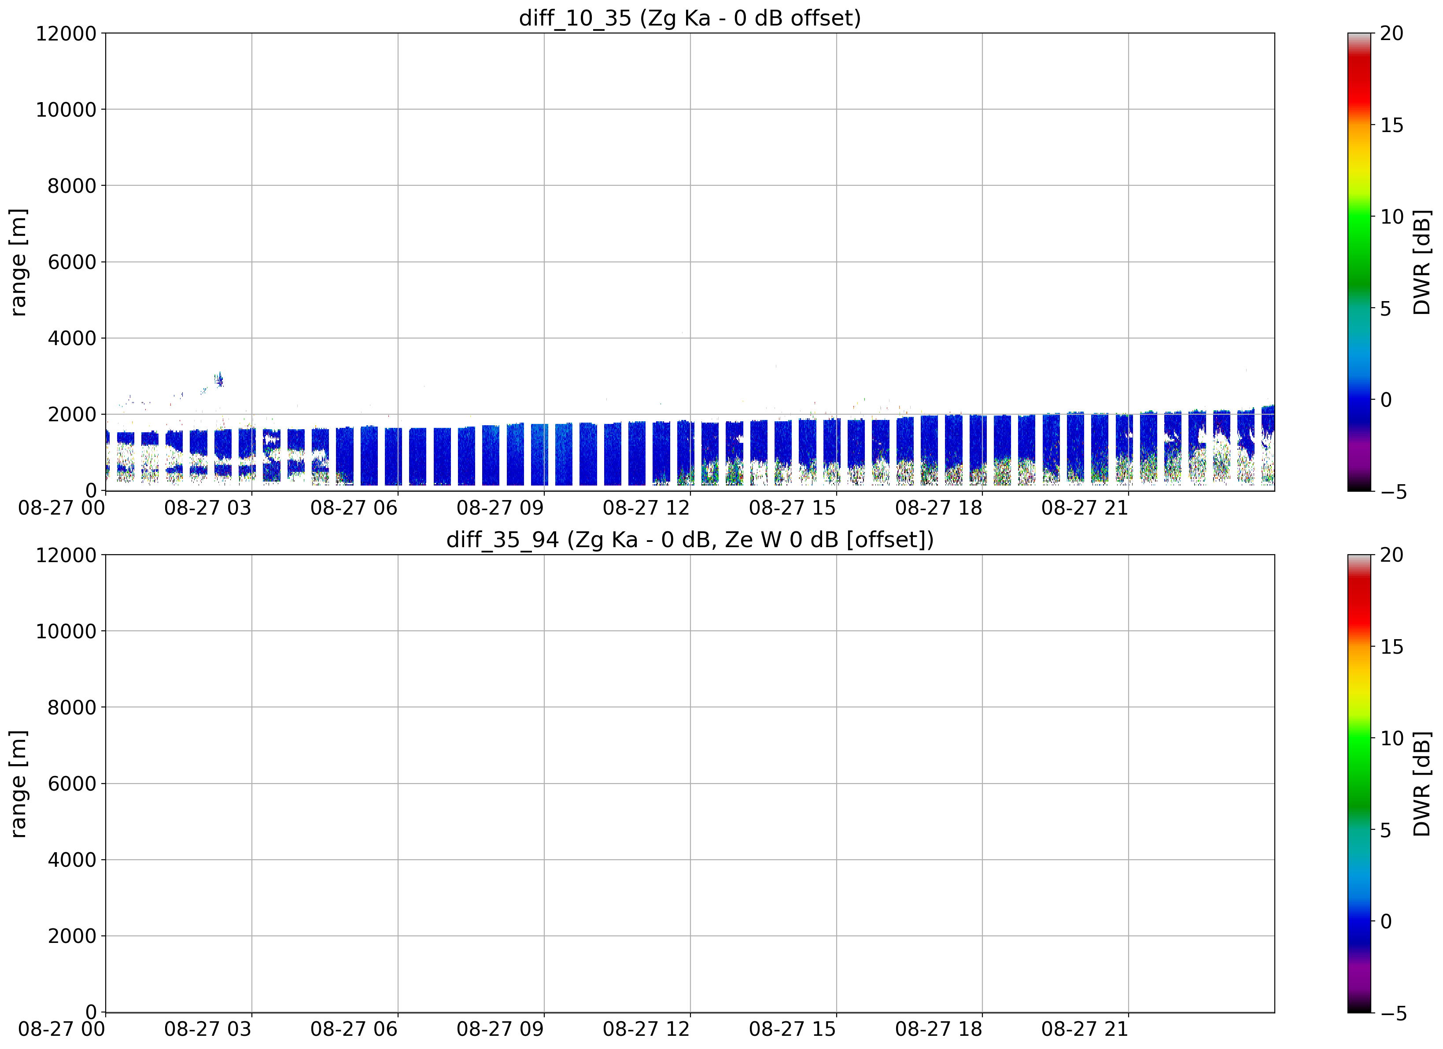Click DWR [dB] label beside diff_10_35 colorbar
The image size is (1443, 1049).
pos(1421,261)
